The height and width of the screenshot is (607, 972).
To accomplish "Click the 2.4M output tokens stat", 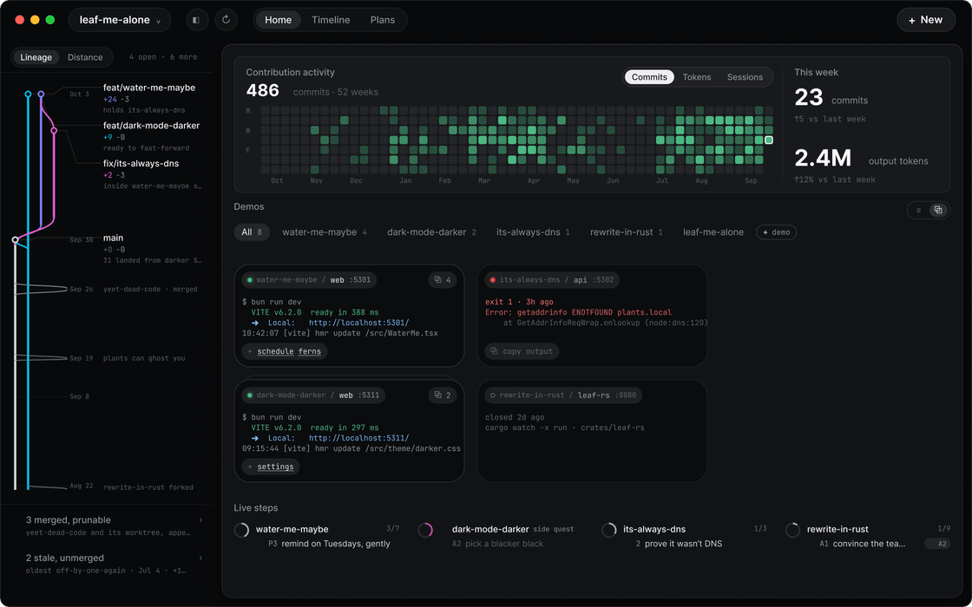I will [x=861, y=159].
